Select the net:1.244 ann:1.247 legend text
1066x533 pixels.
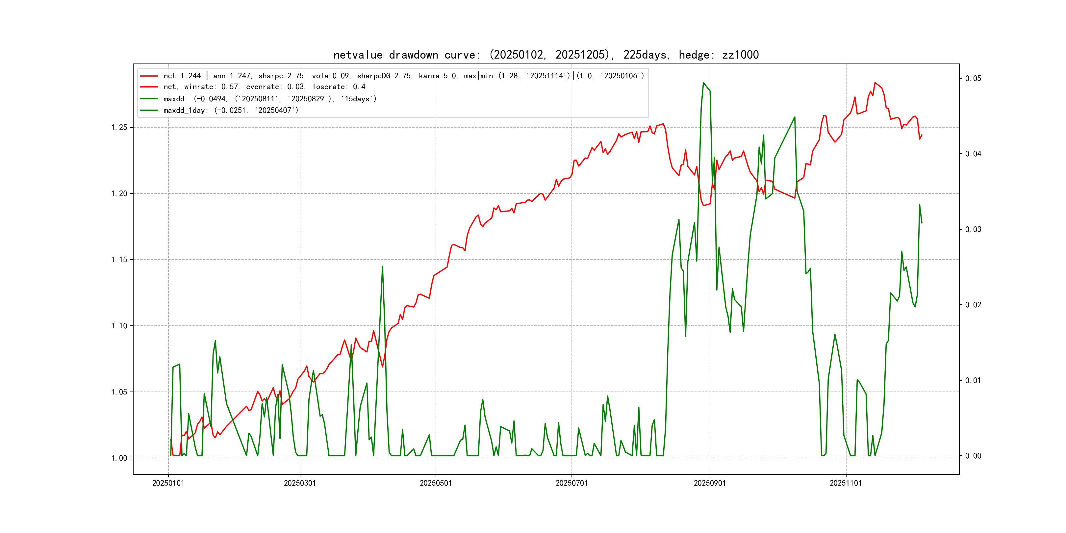click(x=403, y=76)
